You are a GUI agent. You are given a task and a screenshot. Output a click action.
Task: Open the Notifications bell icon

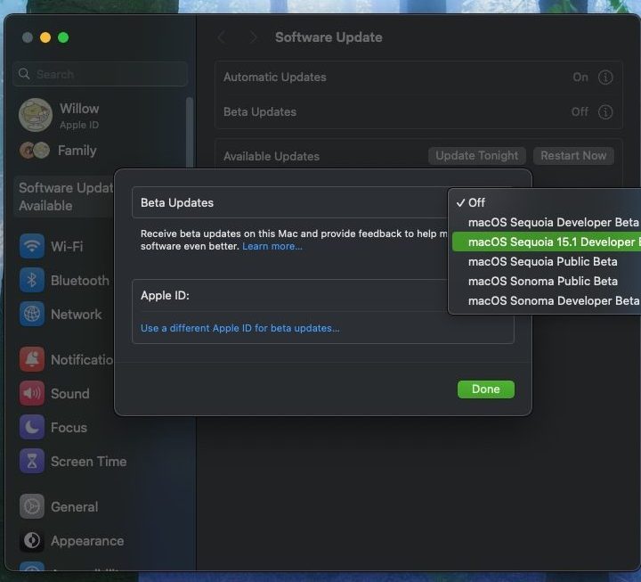[x=31, y=359]
